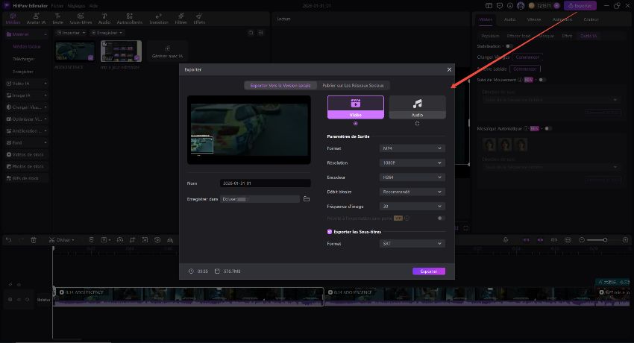Image resolution: width=634 pixels, height=343 pixels.
Task: Click the speed gauge icon in timeline toolbar
Action: coord(119,240)
